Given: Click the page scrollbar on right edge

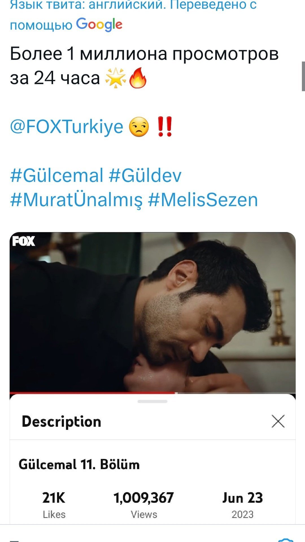Looking at the screenshot, I should [x=303, y=76].
